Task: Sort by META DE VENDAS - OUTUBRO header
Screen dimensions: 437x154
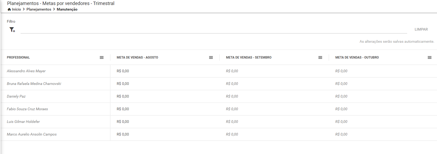Action: [x=357, y=57]
